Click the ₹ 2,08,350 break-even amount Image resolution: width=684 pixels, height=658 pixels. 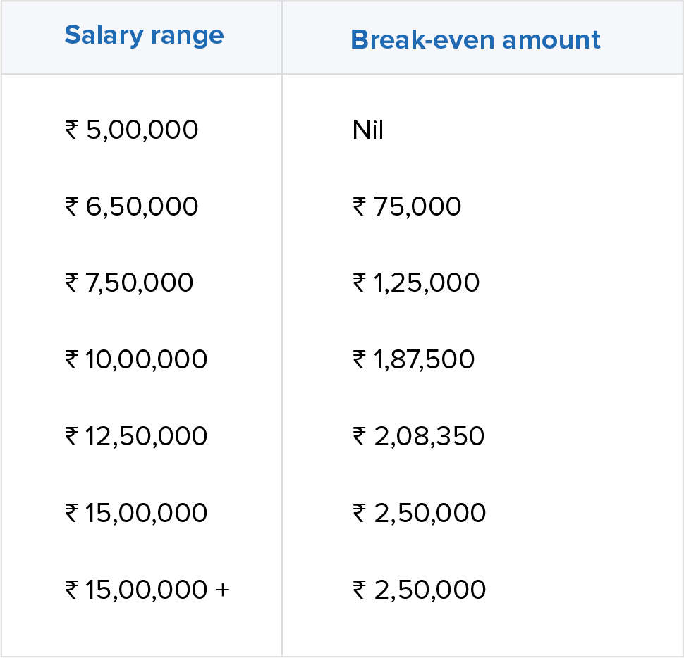[x=419, y=436]
